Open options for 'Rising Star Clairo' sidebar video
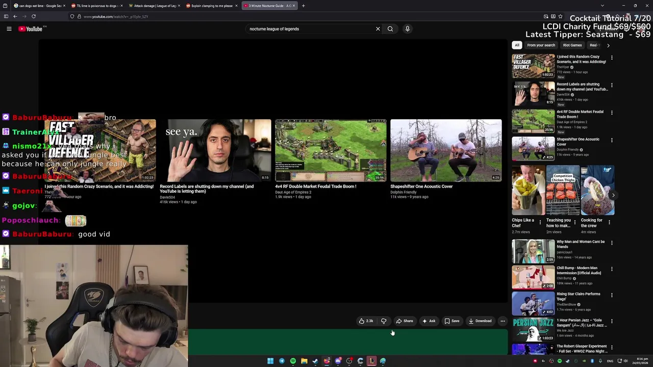Screen dimensions: 653x367 tap(612, 295)
